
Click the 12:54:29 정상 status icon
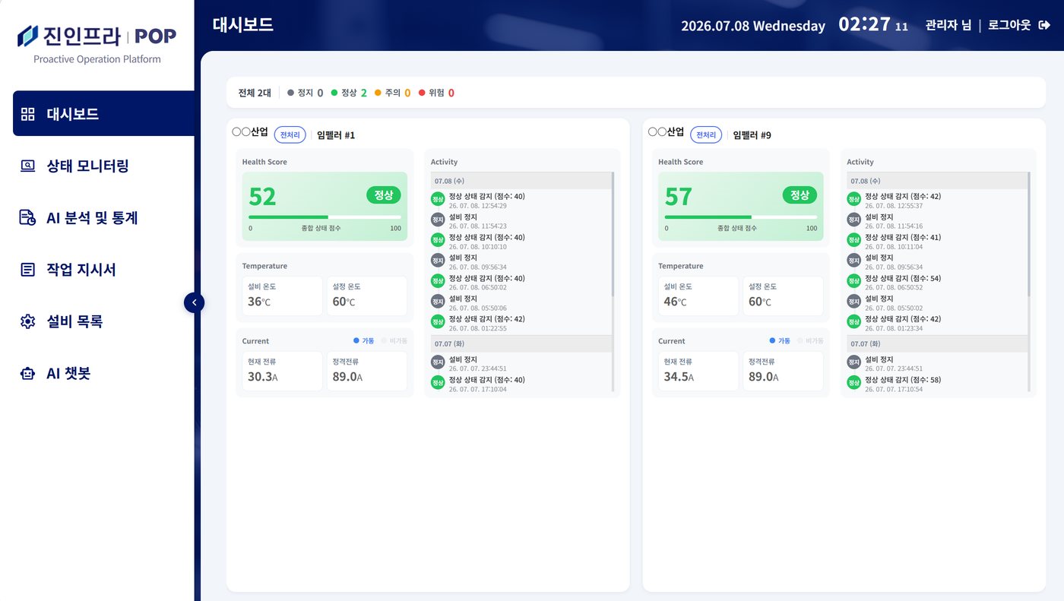click(438, 199)
